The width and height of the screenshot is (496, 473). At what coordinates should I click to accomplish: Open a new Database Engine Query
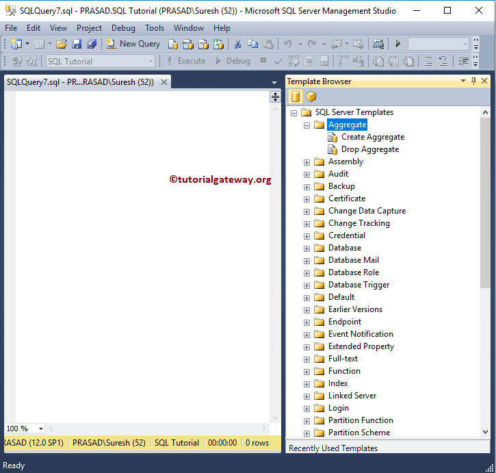point(172,44)
